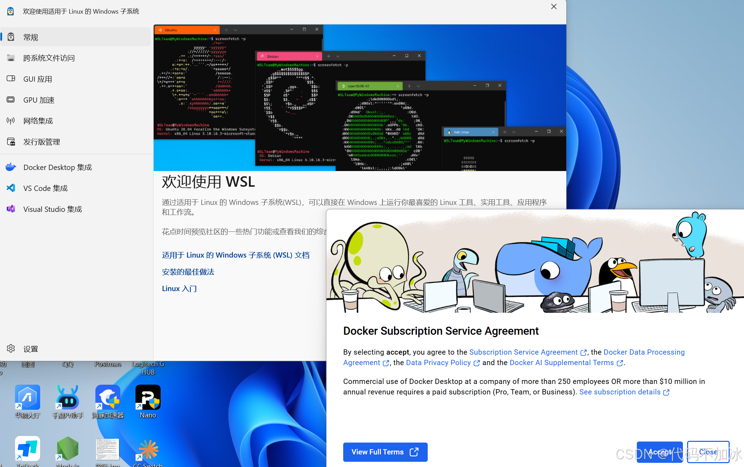Click the 画图 desktop label
This screenshot has height=467, width=744.
pos(28,364)
